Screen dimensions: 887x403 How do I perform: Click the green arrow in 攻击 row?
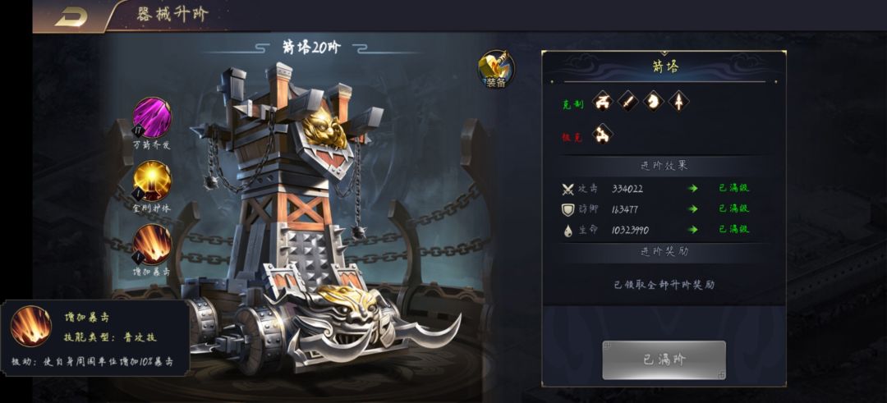click(692, 188)
